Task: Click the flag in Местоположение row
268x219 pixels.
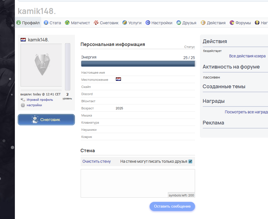Action: (118, 79)
